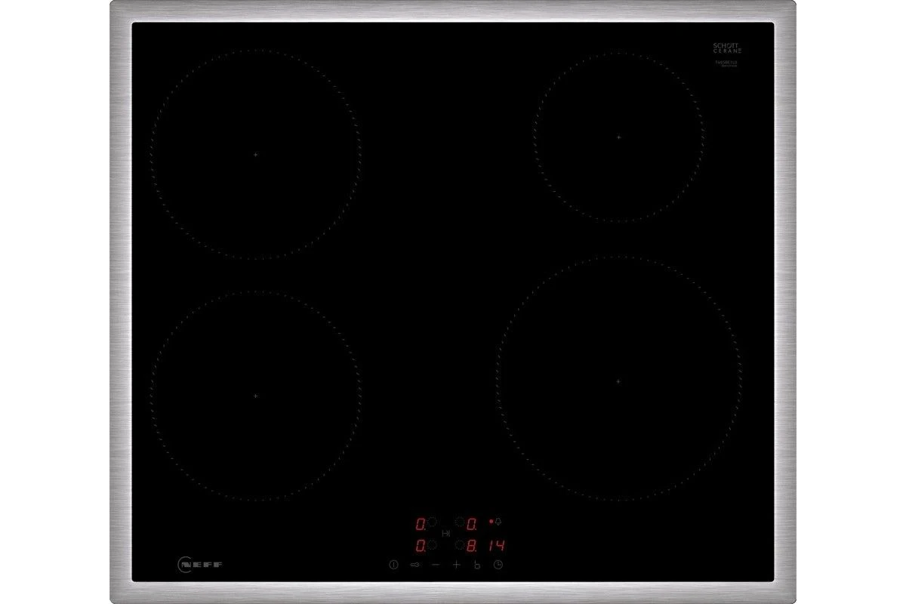Touch the rear-left cooking zone
Screen dimensions: 906x604
(x=255, y=154)
